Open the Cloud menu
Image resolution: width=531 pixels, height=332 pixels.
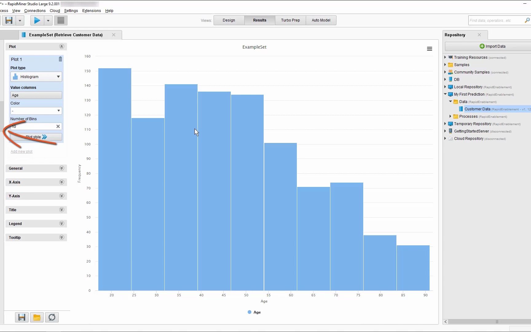coord(55,11)
